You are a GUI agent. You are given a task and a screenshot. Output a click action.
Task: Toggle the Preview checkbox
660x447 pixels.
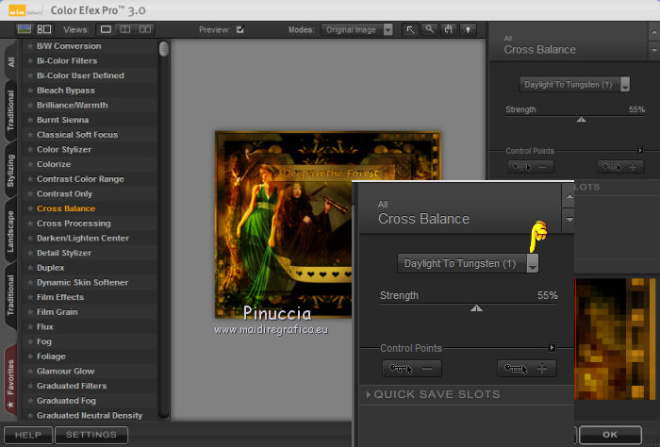pos(239,29)
